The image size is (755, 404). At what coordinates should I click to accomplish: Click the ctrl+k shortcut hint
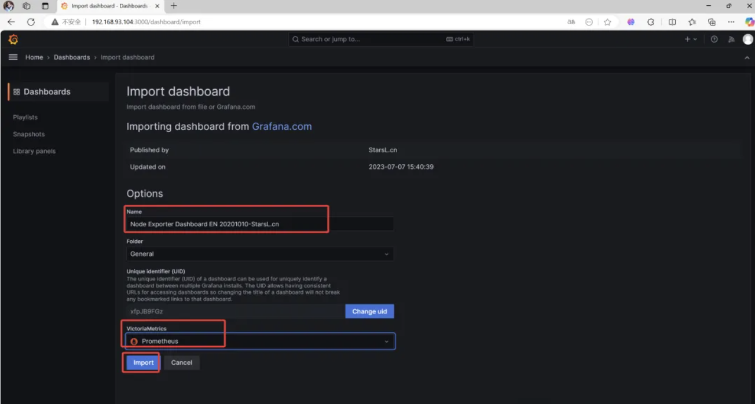pos(459,39)
